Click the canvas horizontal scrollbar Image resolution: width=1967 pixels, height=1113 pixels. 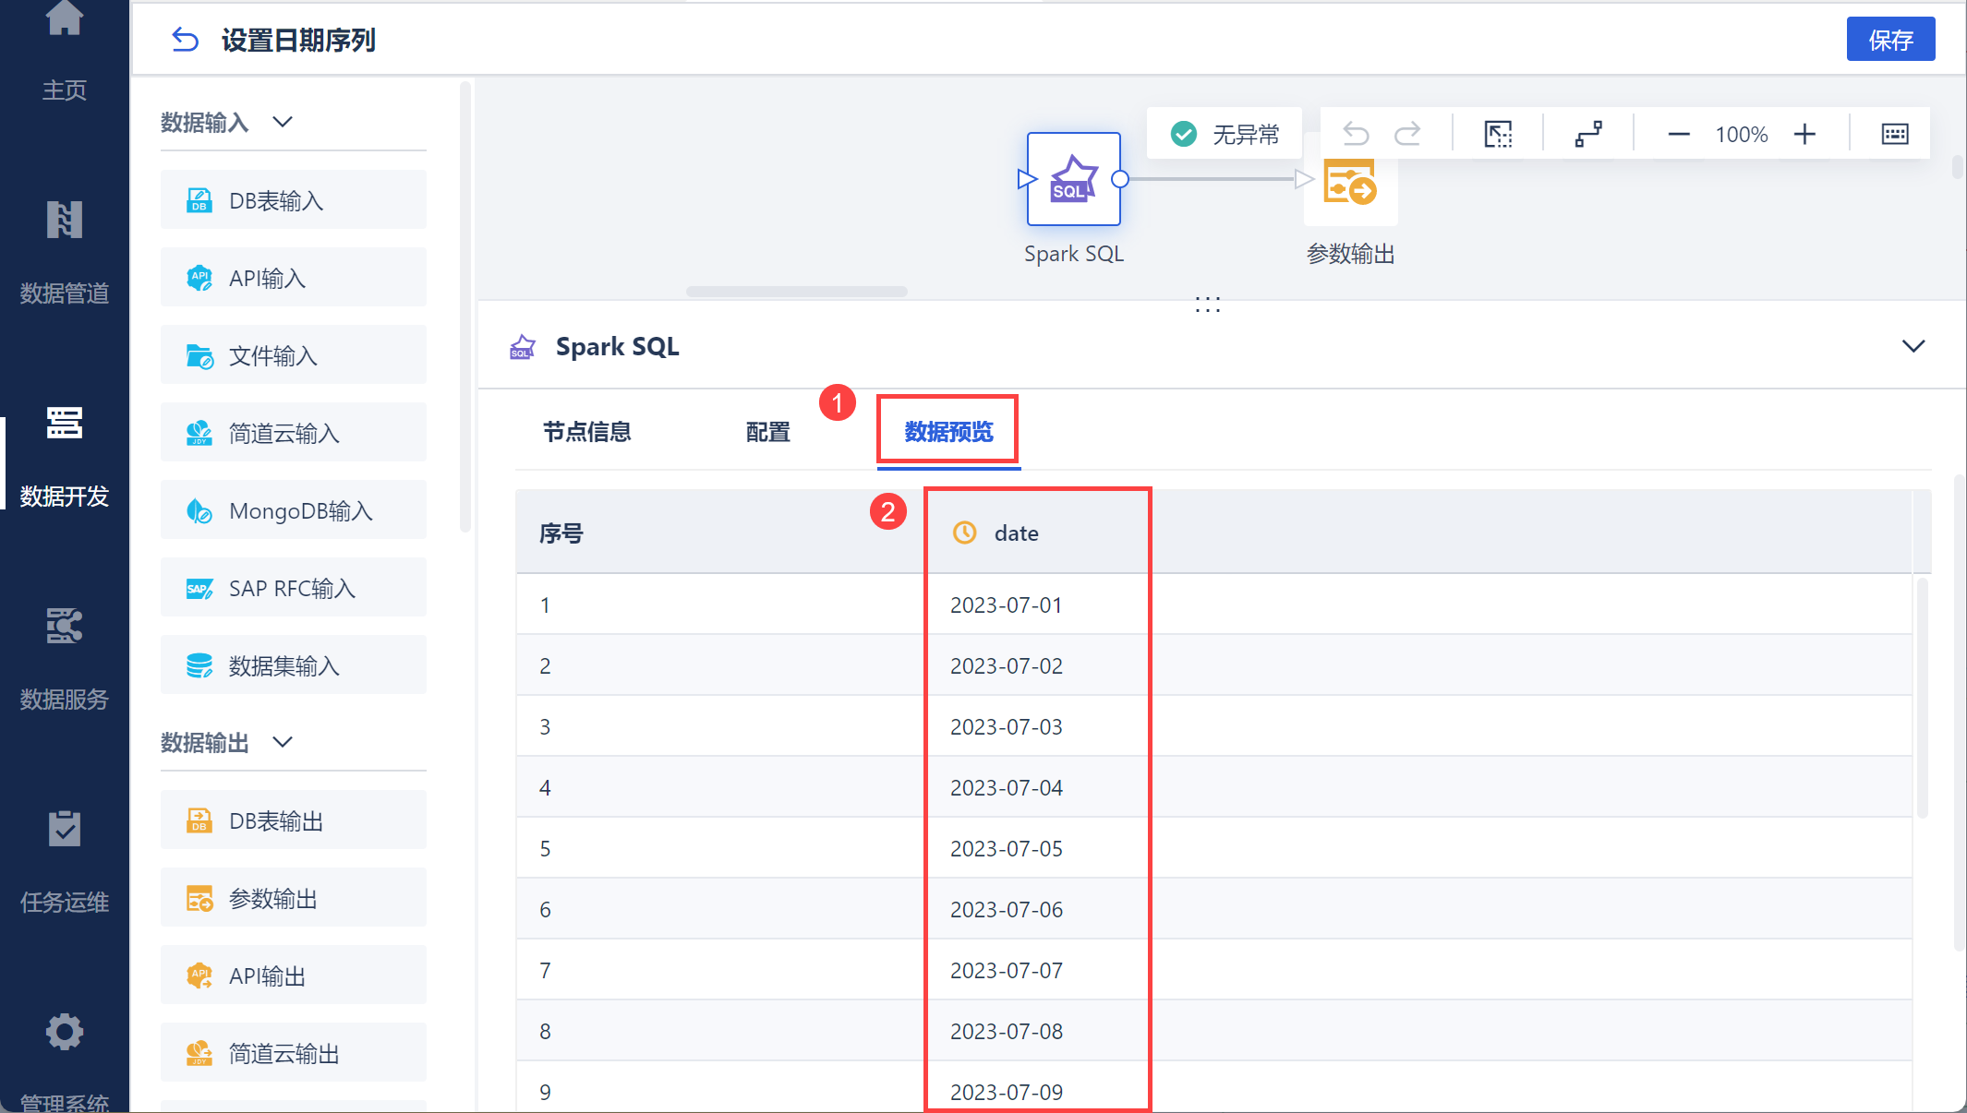coord(796,292)
